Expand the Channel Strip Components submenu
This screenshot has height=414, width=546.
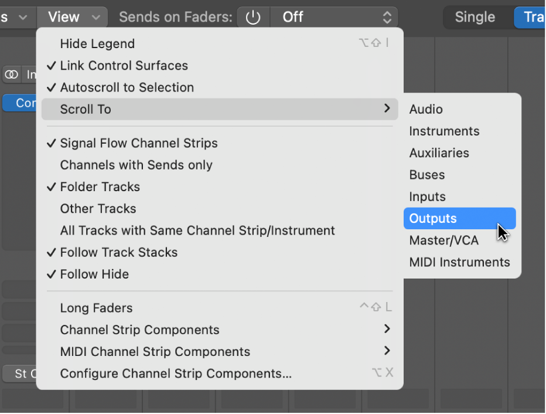(x=139, y=330)
